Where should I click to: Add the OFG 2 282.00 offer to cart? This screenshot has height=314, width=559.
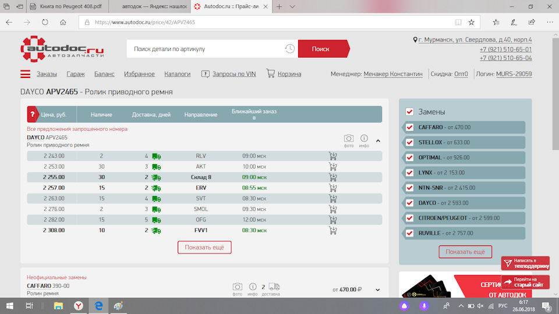pos(333,220)
